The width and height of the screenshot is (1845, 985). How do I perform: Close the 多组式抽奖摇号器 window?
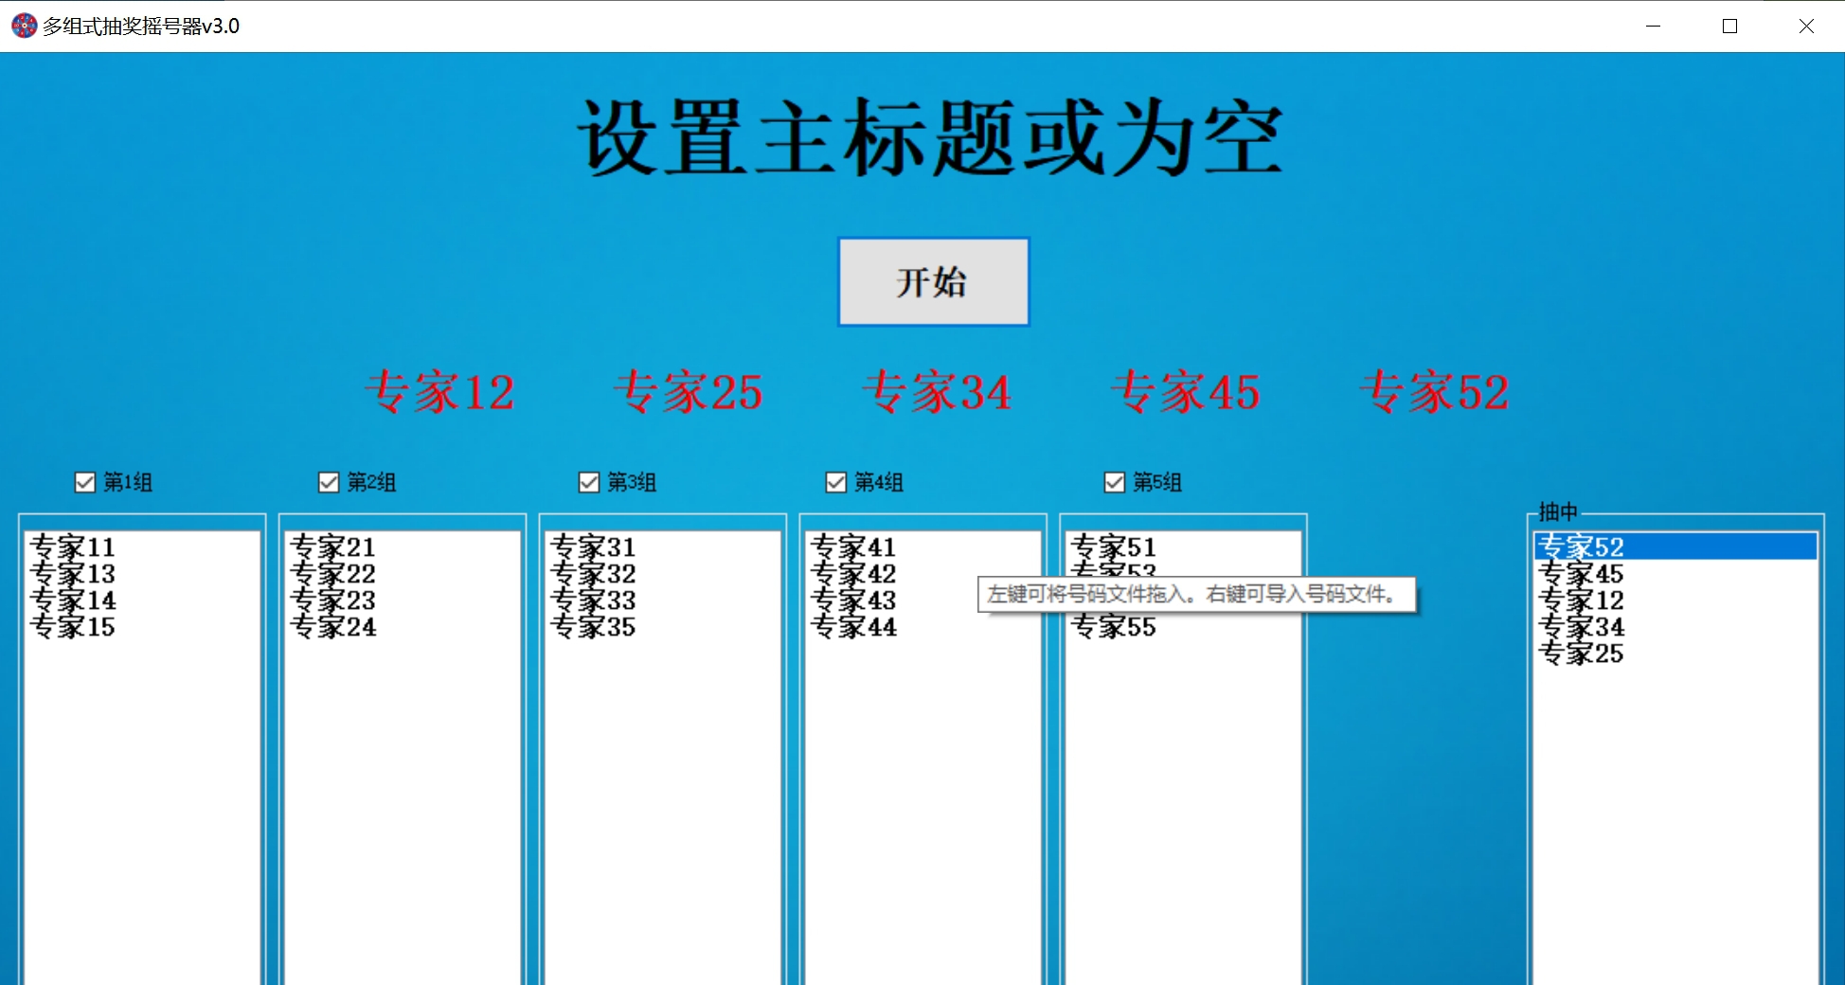click(x=1806, y=26)
